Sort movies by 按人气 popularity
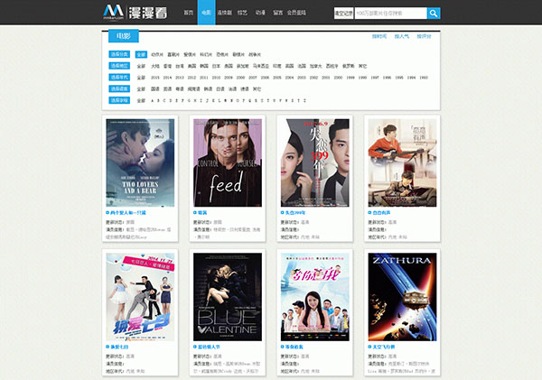This screenshot has height=380, width=542. click(402, 36)
